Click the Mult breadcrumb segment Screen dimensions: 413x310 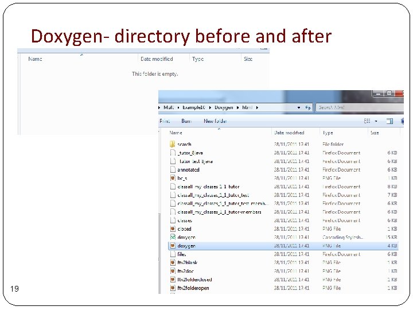tap(169, 107)
